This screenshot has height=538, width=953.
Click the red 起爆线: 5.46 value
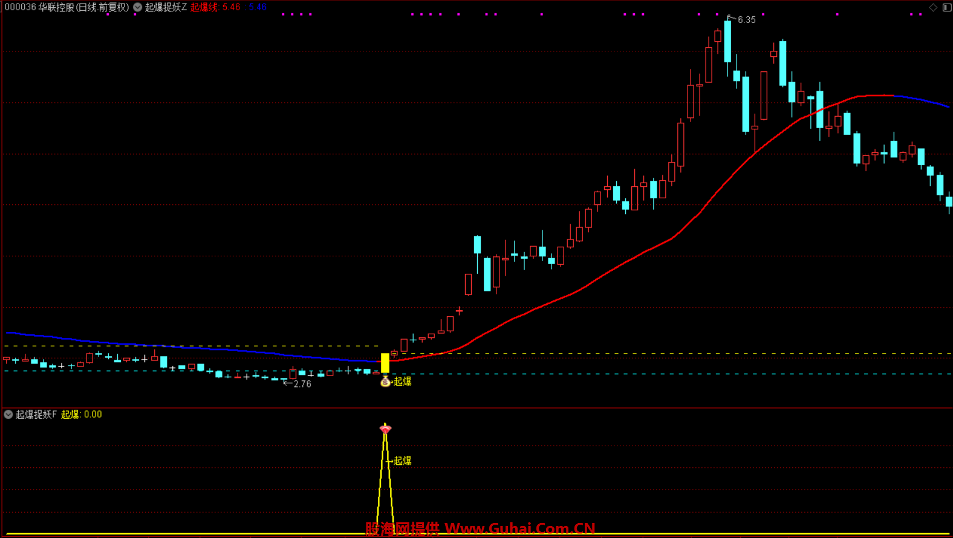215,7
